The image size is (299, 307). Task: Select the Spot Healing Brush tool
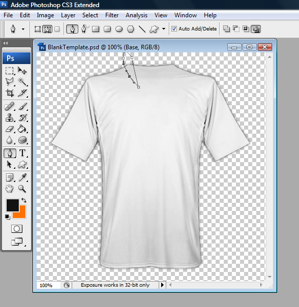pos(9,107)
